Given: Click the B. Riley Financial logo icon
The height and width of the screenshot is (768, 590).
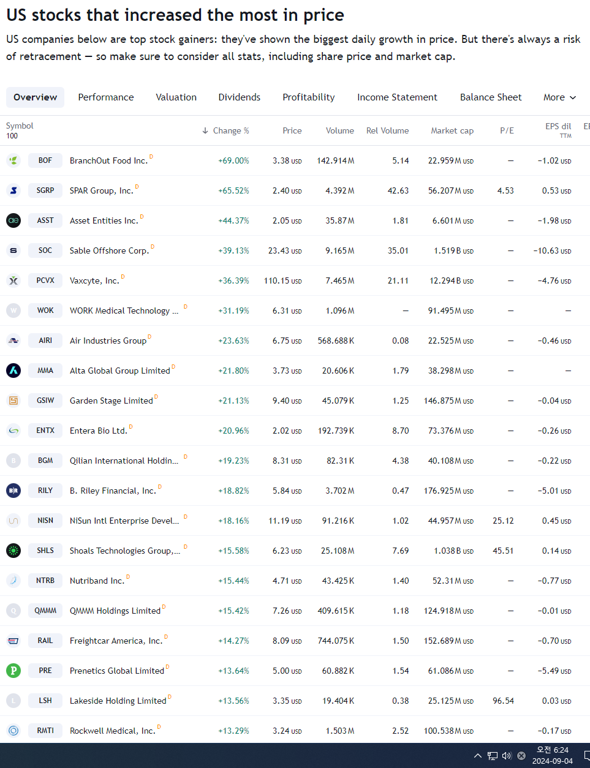Looking at the screenshot, I should (x=13, y=491).
